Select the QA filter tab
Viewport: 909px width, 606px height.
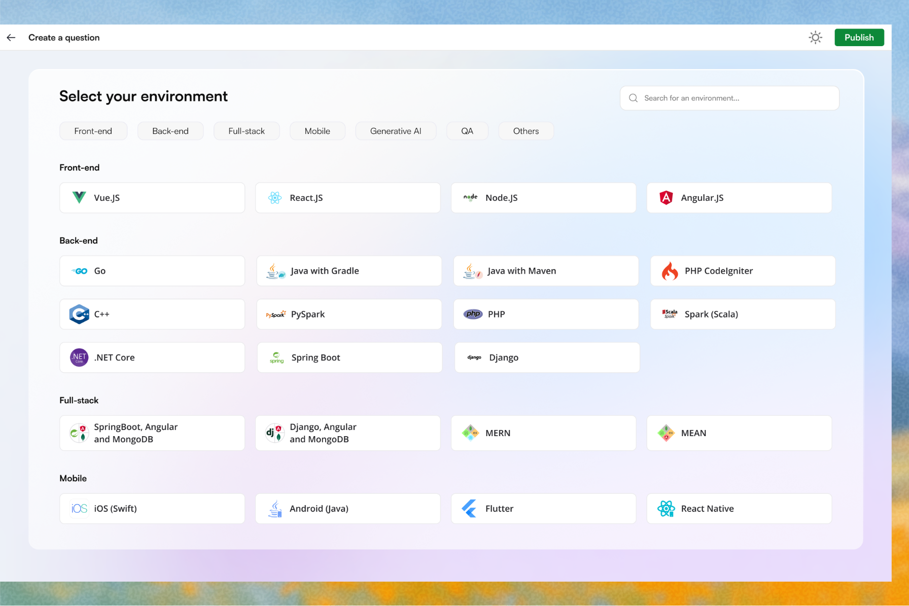467,131
